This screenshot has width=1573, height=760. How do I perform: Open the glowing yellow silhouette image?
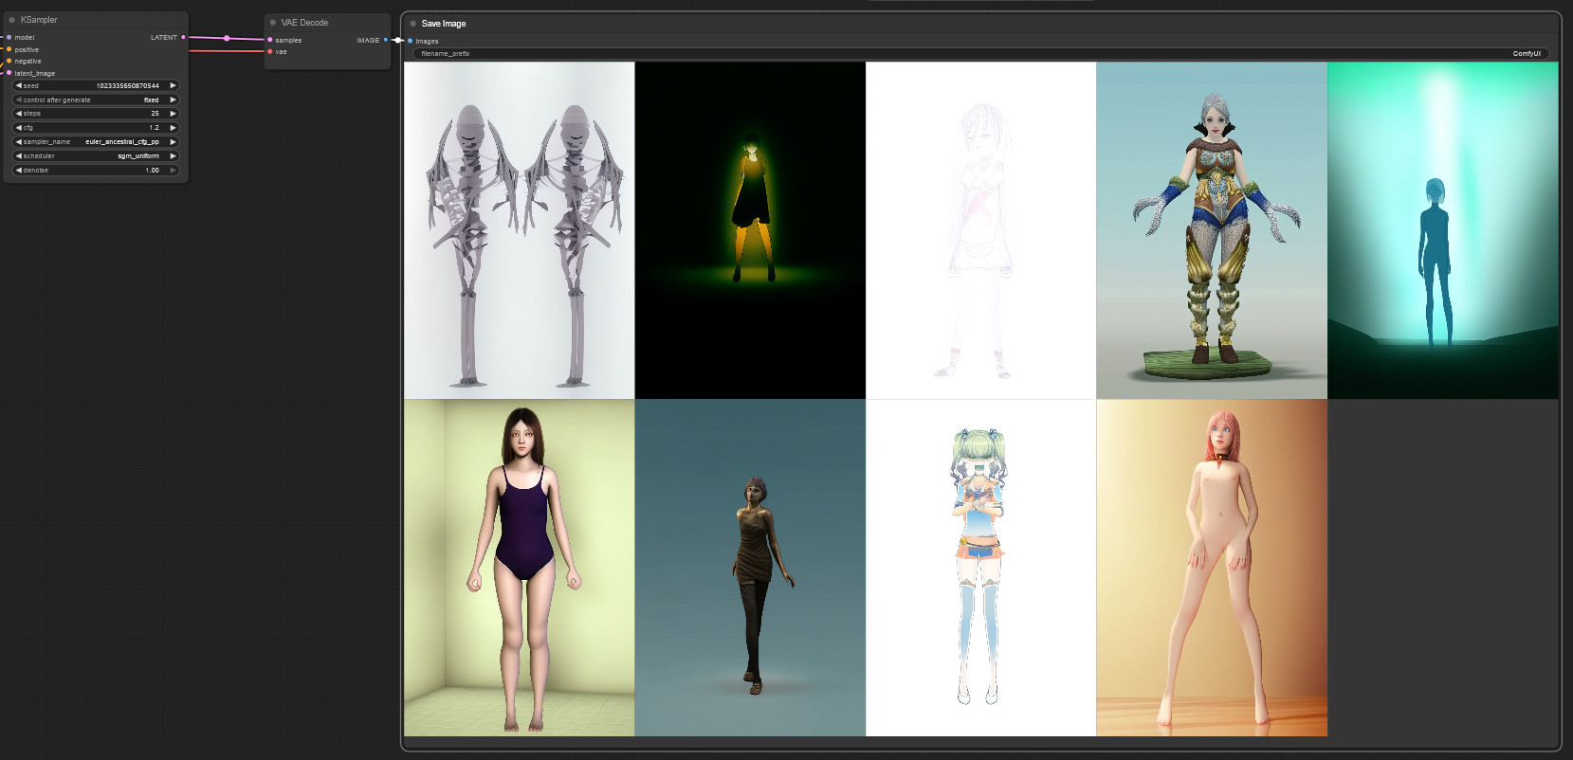tap(750, 230)
